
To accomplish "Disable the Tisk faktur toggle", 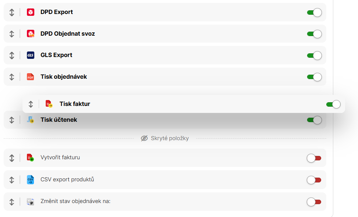I will [x=333, y=104].
